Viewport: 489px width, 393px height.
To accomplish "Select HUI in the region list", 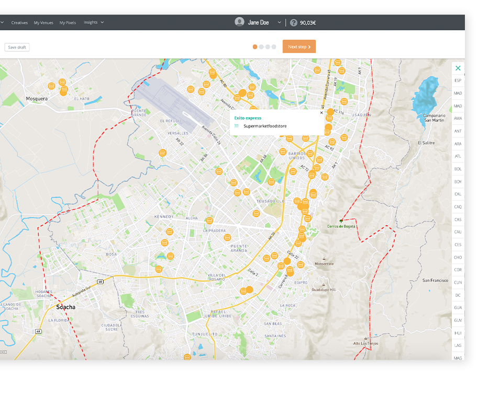I will 458,333.
